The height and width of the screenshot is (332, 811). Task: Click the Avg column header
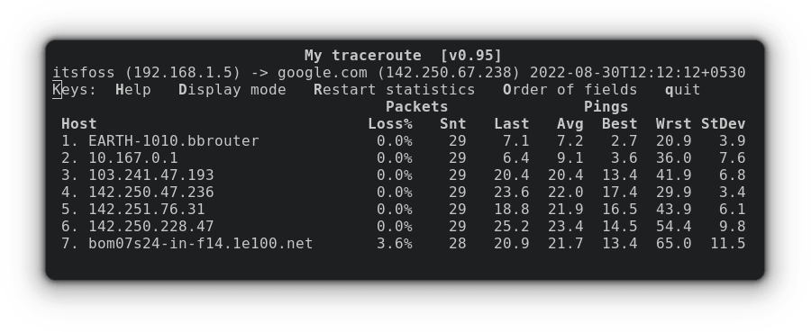(x=570, y=124)
